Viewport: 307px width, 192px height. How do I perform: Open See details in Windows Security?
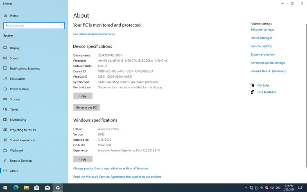pyautogui.click(x=94, y=34)
